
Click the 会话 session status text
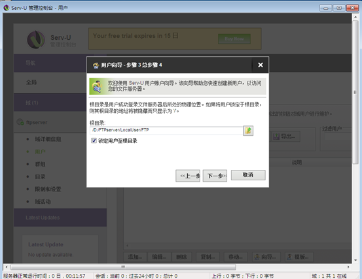click(x=136, y=276)
